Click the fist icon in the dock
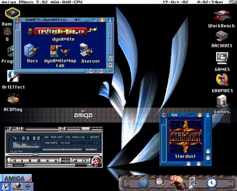The width and height of the screenshot is (237, 191). click(177, 182)
